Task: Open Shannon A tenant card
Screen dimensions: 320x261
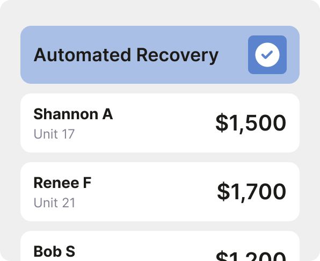Action: coord(160,123)
